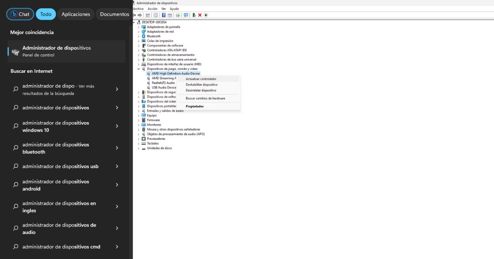Click the Adaptadores de pantalla icon
Viewport: 494px width, 259px height.
(x=144, y=27)
